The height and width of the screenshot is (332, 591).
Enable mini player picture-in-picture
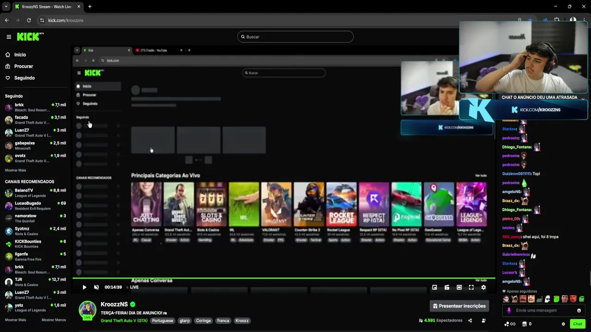click(434, 287)
